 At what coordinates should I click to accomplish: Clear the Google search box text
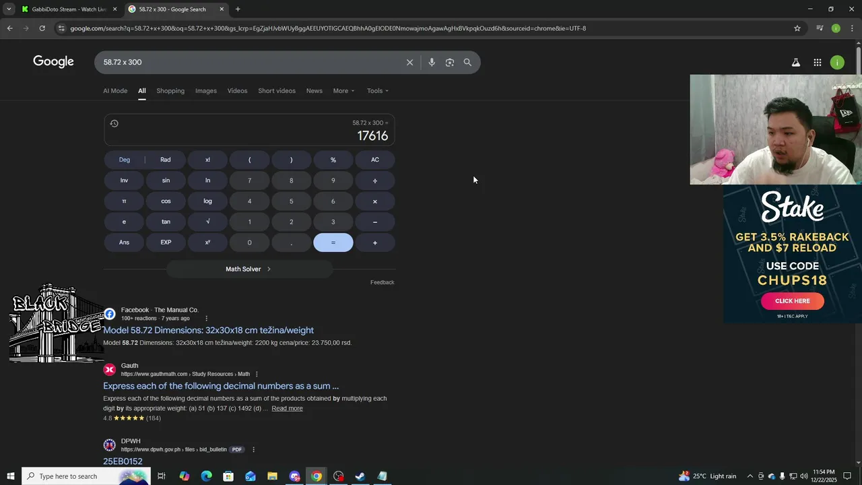[x=409, y=62]
